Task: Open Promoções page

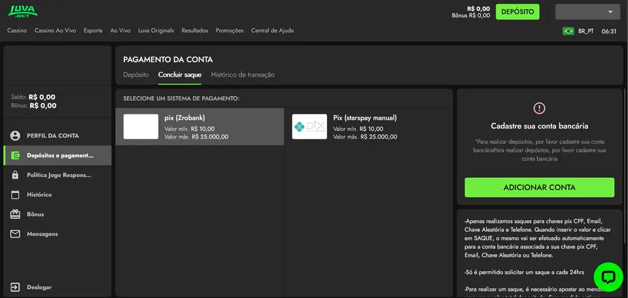Action: pos(230,31)
